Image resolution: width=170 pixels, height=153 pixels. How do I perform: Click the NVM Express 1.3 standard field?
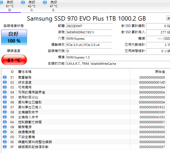click(118, 57)
